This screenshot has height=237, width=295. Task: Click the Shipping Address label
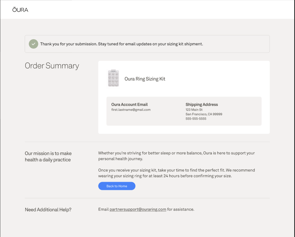(x=202, y=105)
